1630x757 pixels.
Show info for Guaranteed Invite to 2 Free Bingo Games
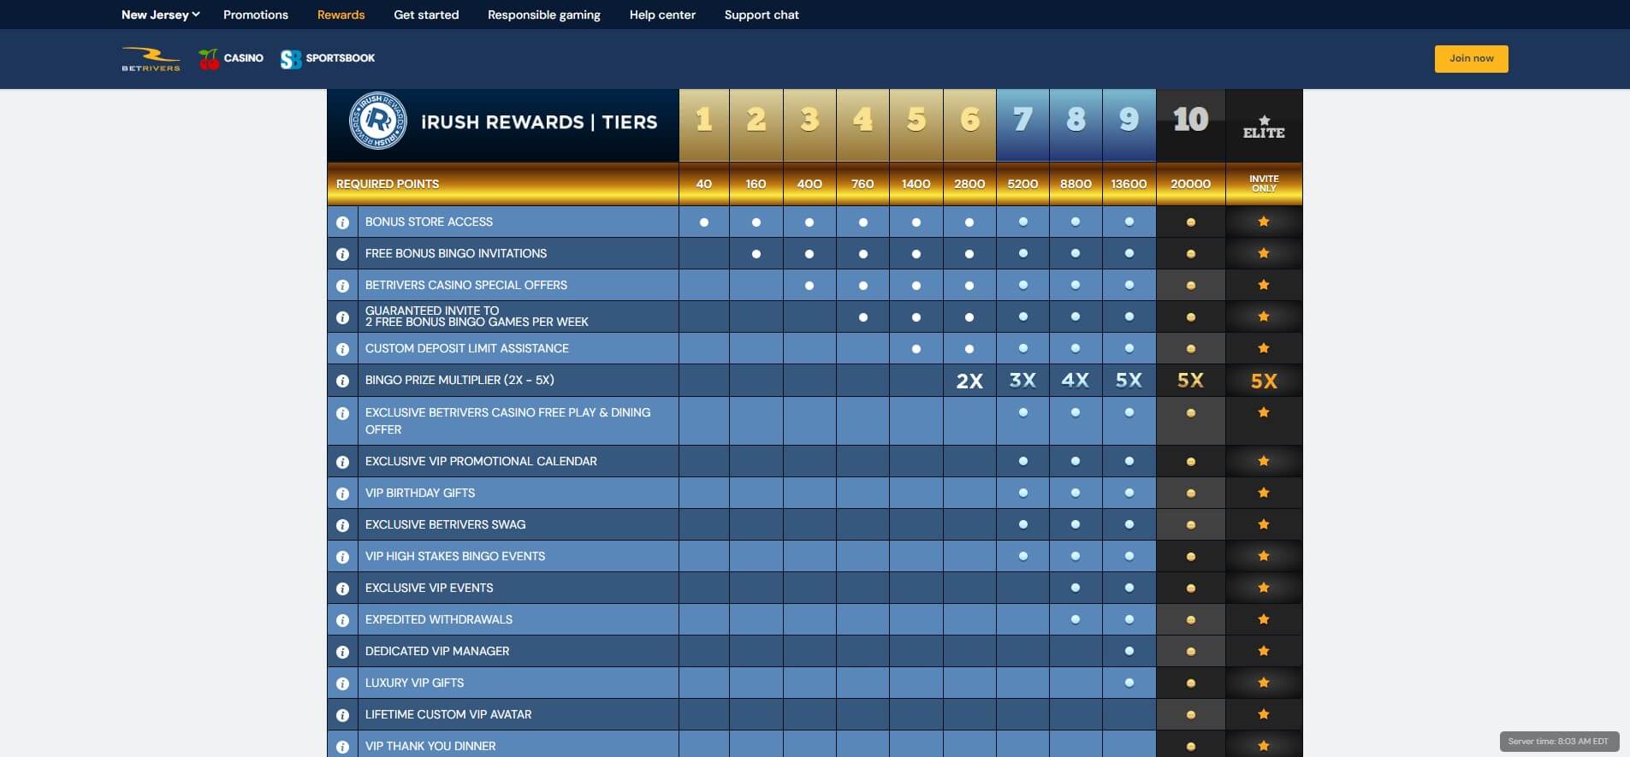click(x=342, y=317)
